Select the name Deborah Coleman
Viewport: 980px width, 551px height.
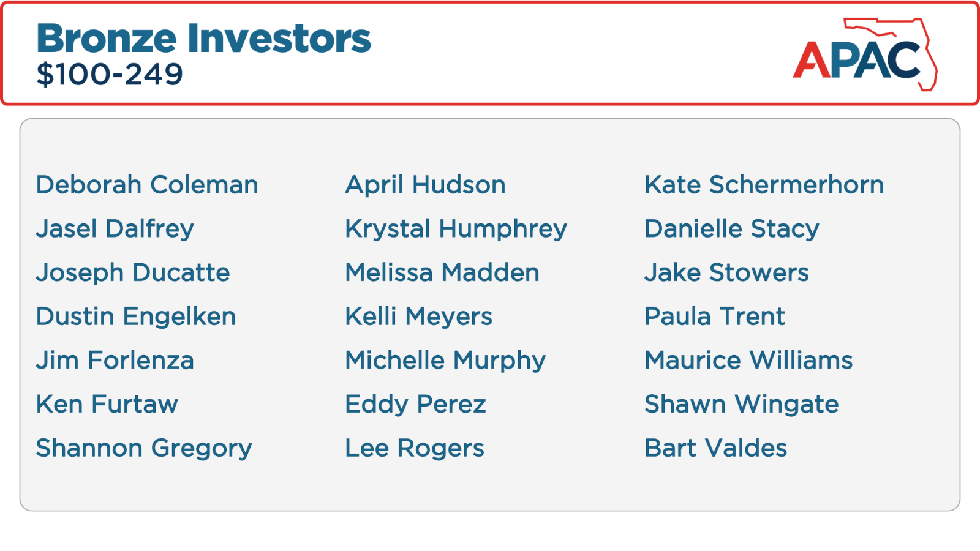147,185
